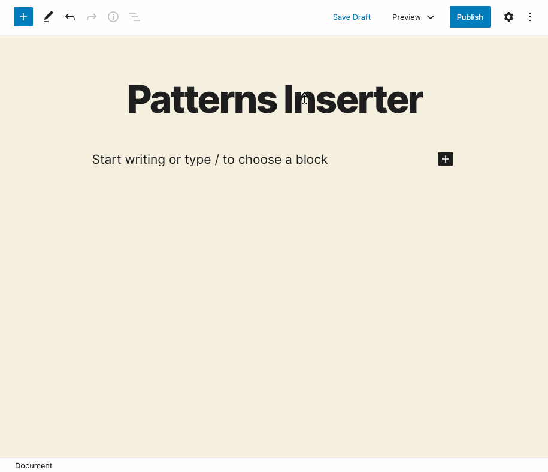
Task: Click the word "Patterns" in the title
Action: click(201, 100)
